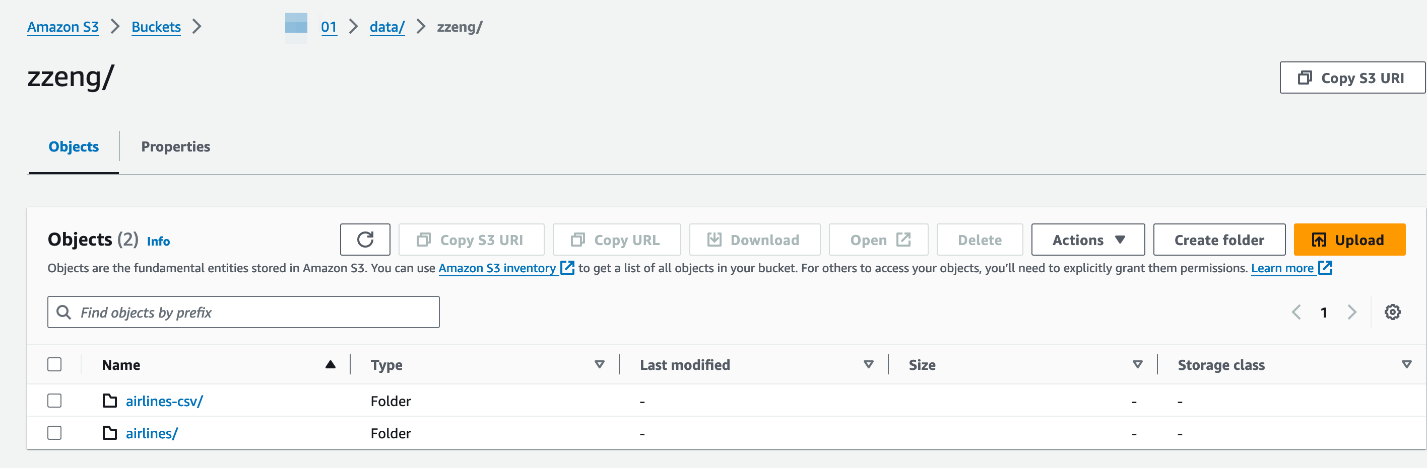
Task: Open the Storage class filter dropdown
Action: tap(1405, 364)
